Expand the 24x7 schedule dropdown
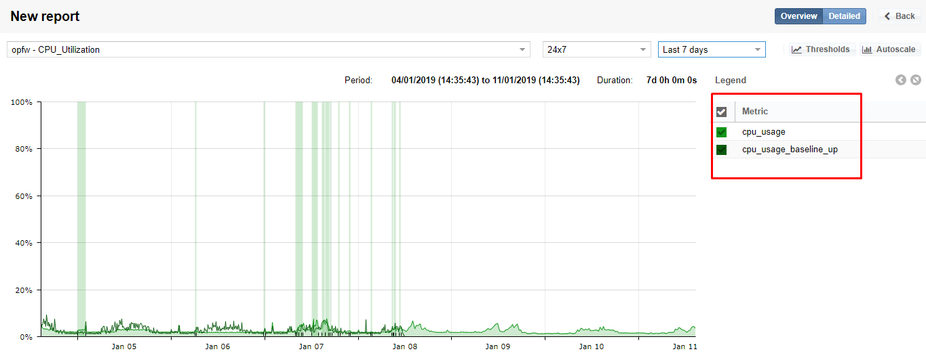The height and width of the screenshot is (360, 926). (x=597, y=49)
